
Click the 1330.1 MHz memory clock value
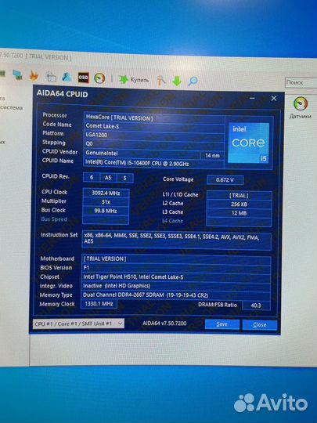(99, 304)
